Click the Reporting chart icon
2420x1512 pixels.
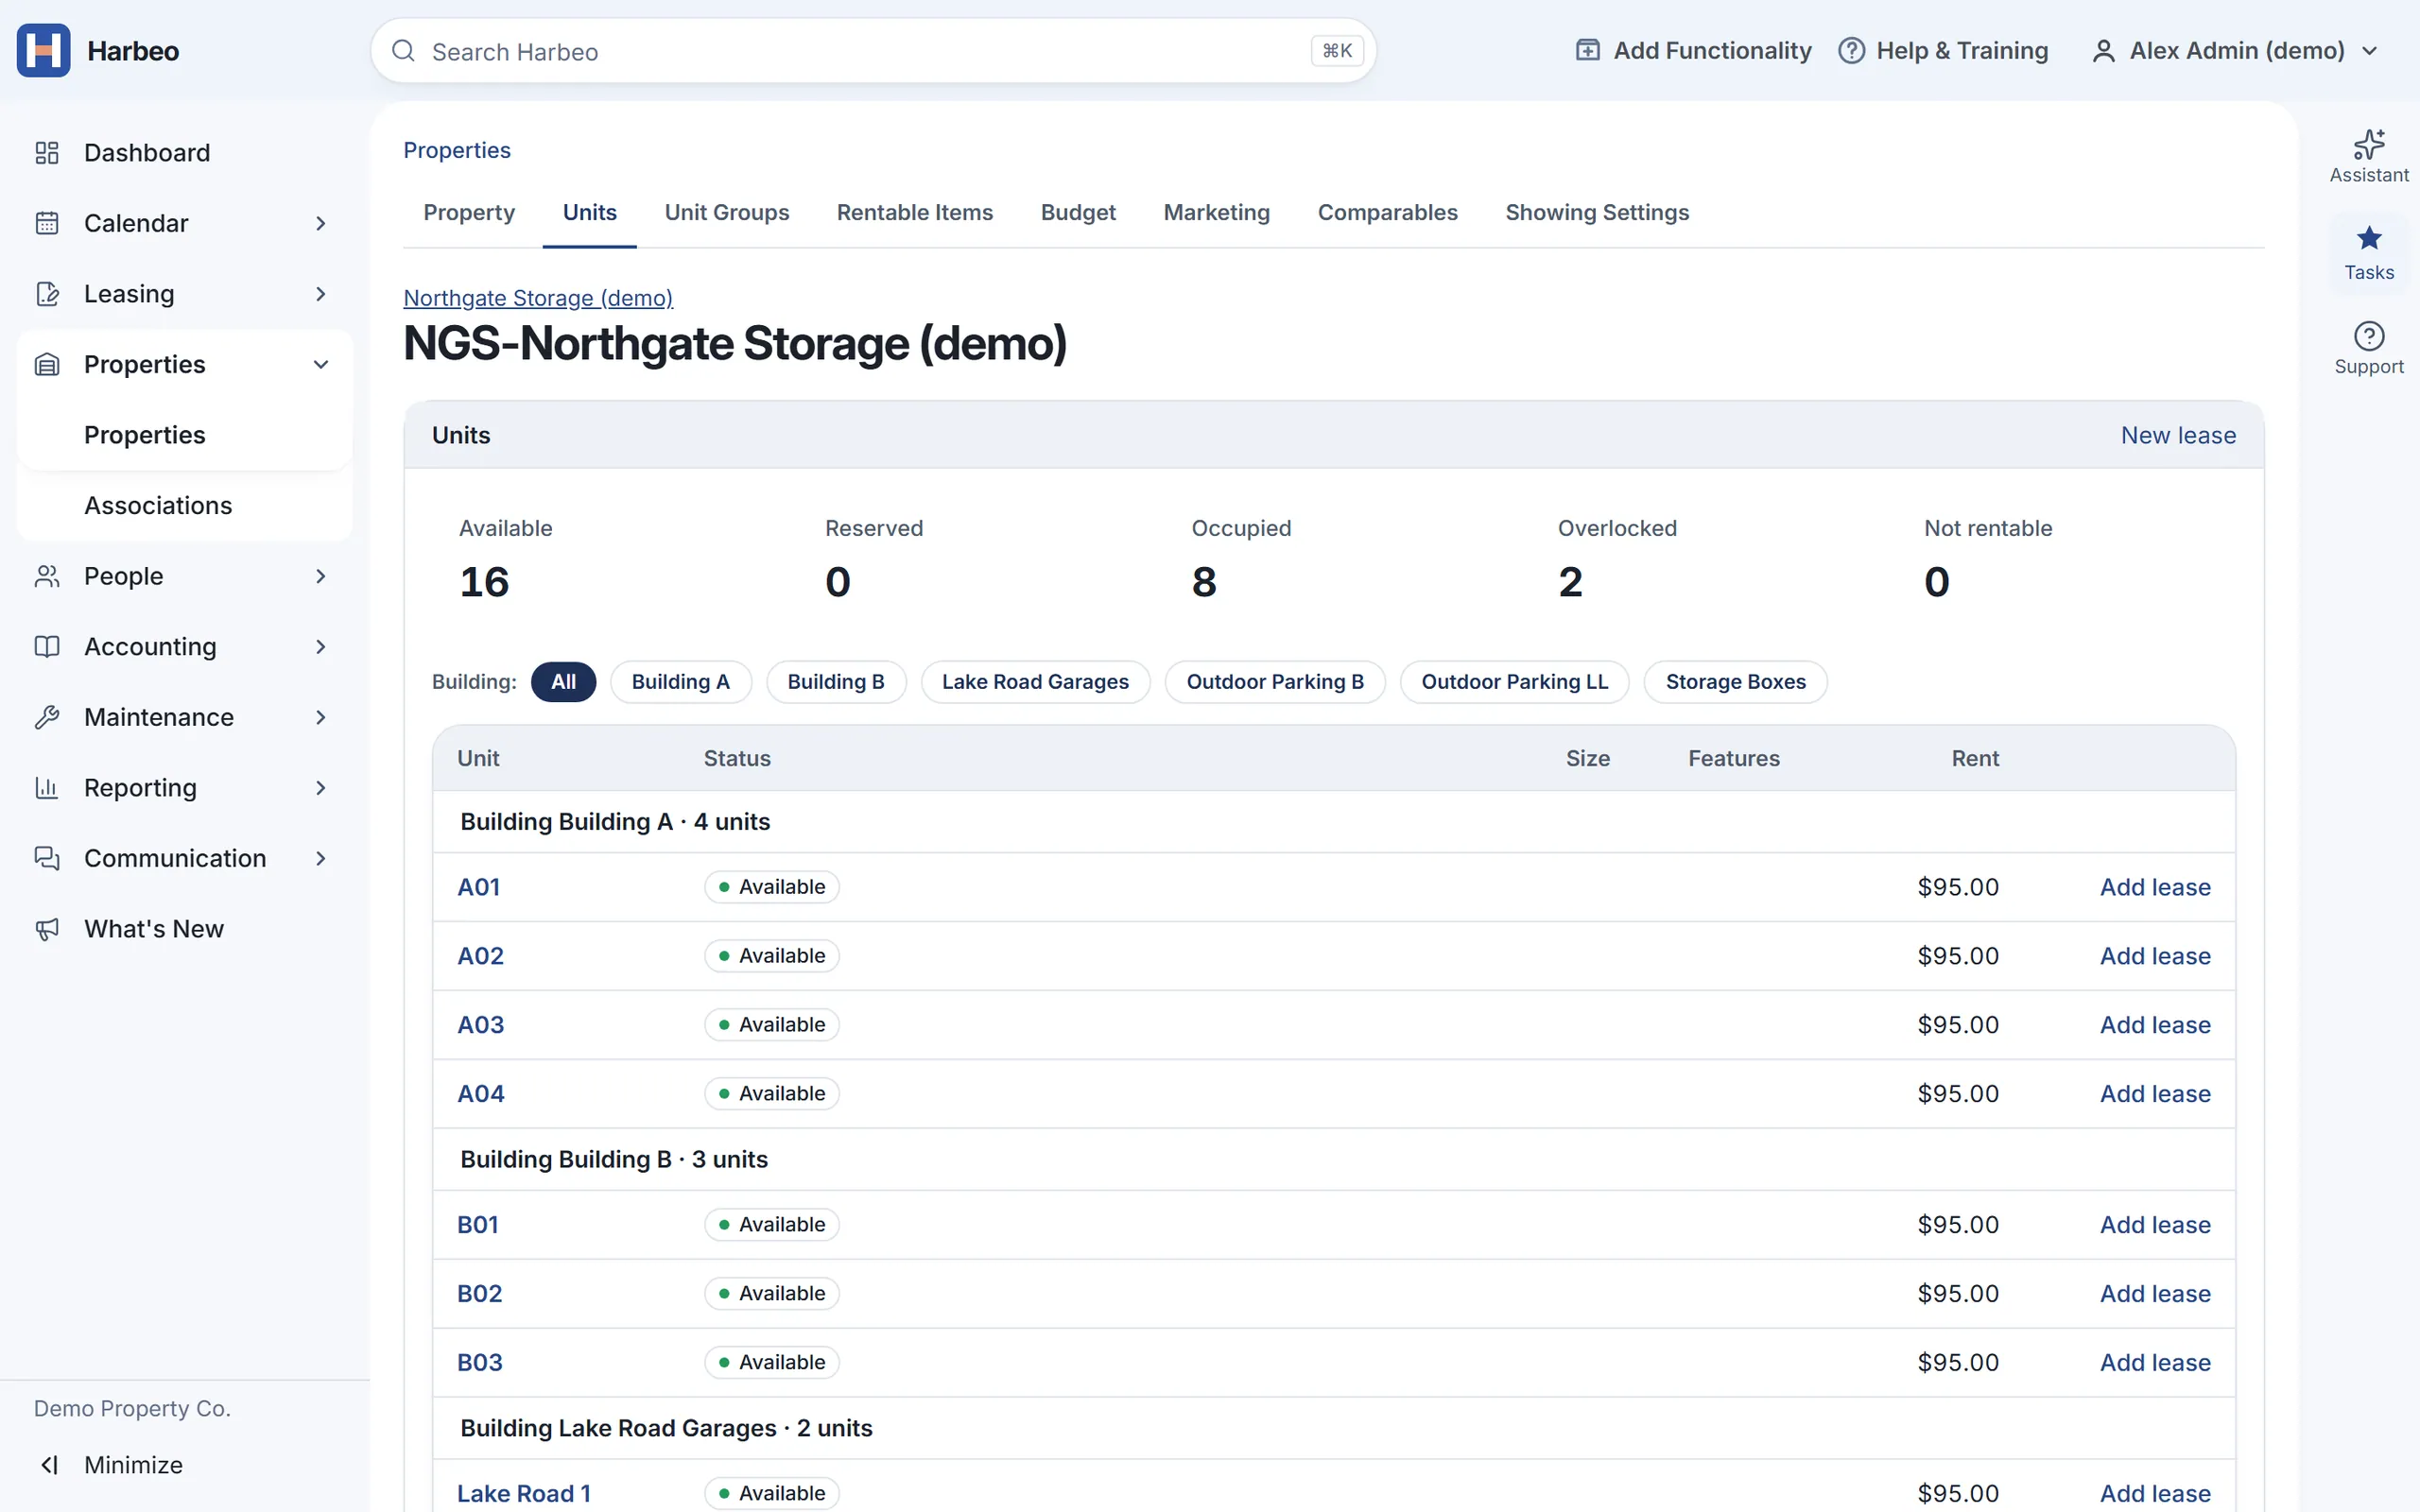point(47,788)
